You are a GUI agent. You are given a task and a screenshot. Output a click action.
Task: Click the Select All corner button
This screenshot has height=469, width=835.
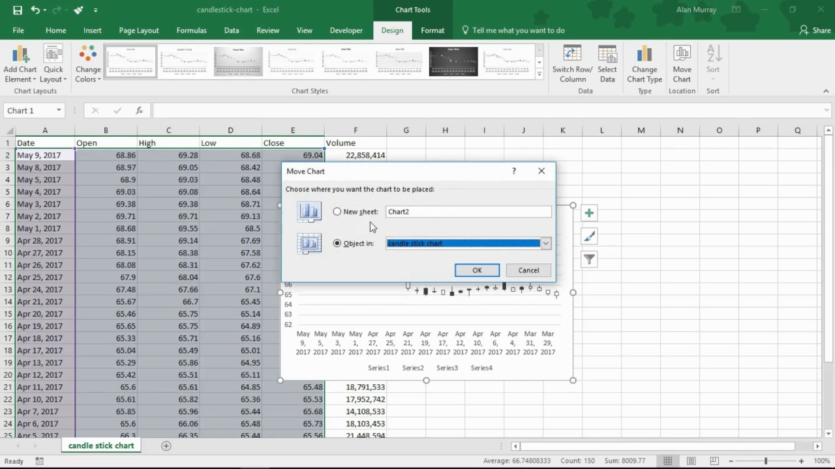tap(8, 130)
